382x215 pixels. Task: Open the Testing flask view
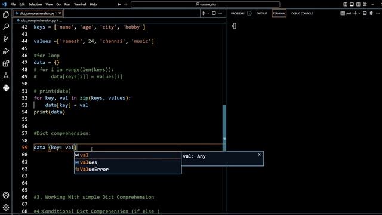tap(6, 76)
